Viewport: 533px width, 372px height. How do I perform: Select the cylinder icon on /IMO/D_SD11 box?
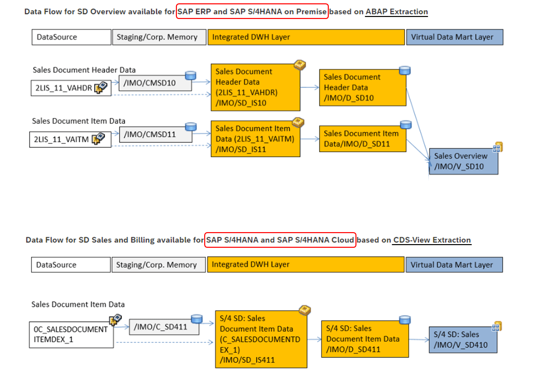[x=406, y=125]
